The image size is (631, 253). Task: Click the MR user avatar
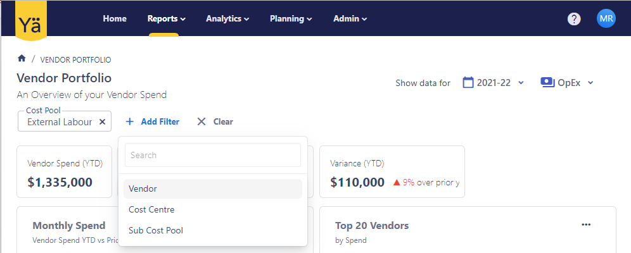click(606, 18)
